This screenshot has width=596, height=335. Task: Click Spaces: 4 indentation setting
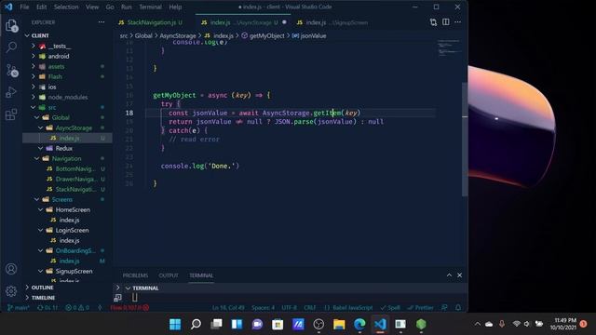pyautogui.click(x=263, y=308)
